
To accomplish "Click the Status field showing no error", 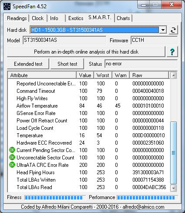I will (x=141, y=64).
